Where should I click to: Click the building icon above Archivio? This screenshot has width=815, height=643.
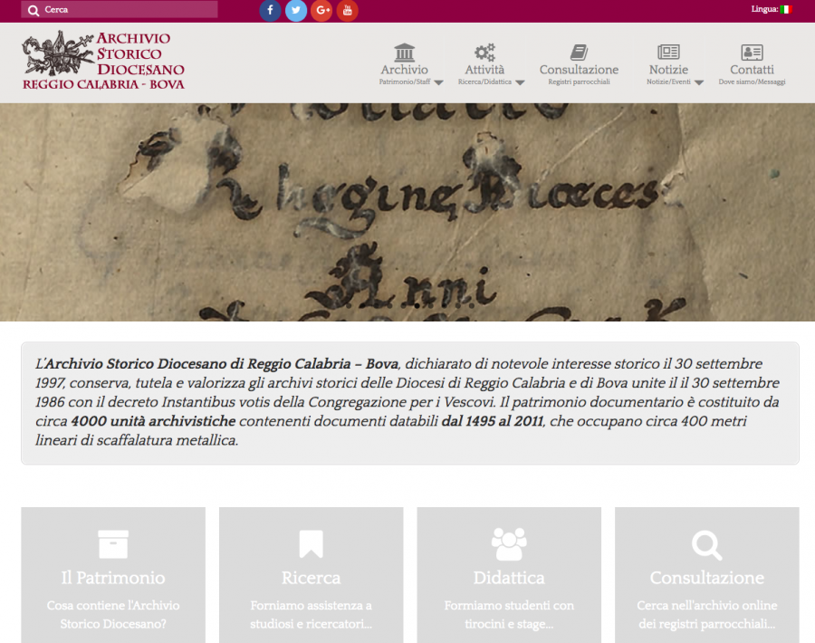coord(405,53)
